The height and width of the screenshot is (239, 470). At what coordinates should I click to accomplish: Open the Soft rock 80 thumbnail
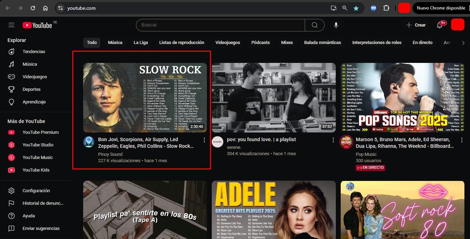pyautogui.click(x=402, y=210)
